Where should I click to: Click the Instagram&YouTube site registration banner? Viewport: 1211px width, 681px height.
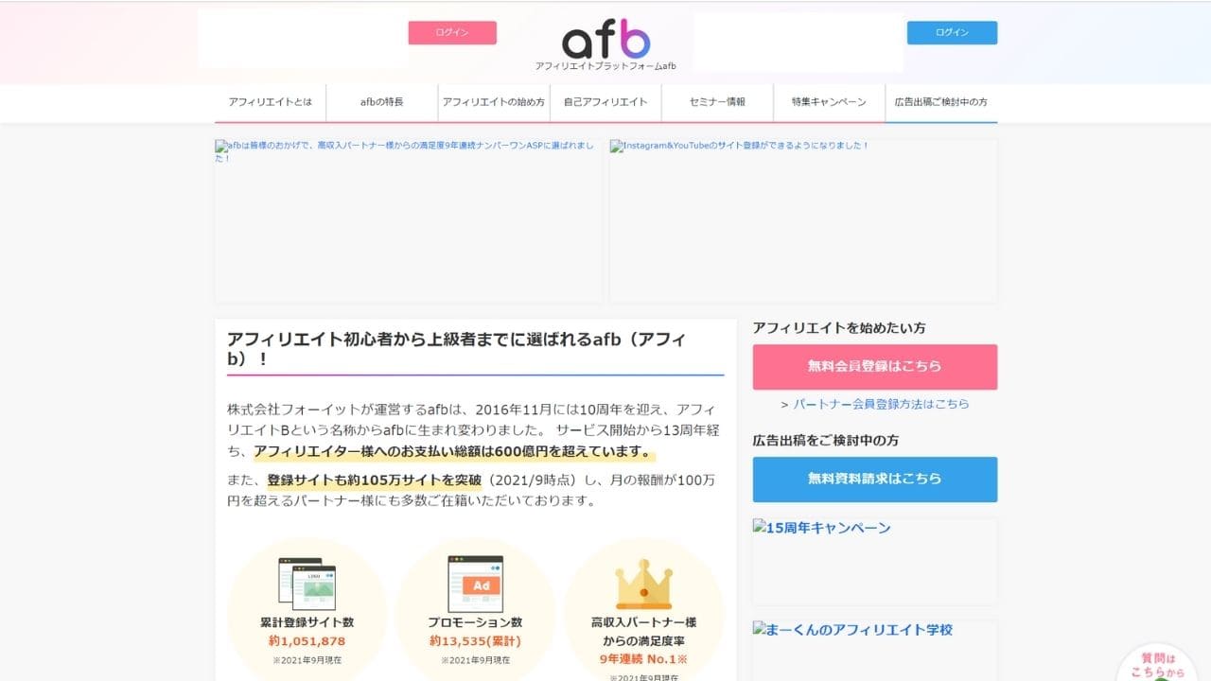click(803, 220)
